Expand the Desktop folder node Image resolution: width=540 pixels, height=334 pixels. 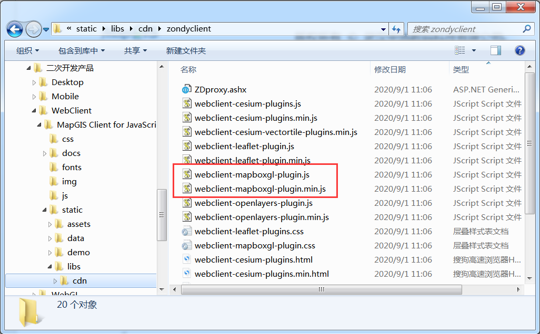coord(34,82)
